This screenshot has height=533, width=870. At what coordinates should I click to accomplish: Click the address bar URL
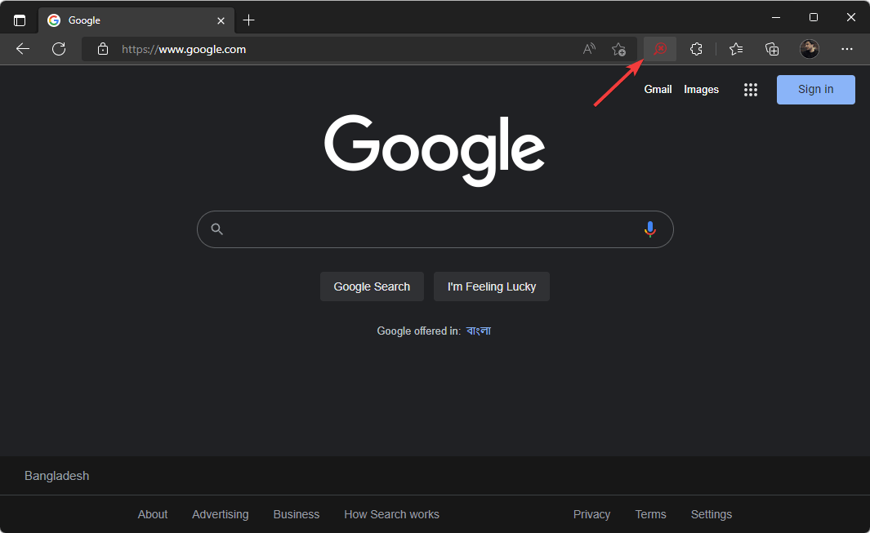pos(184,49)
